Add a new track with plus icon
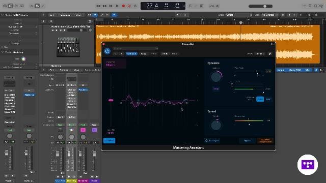Screen dimensions: 326x183 [43, 21]
